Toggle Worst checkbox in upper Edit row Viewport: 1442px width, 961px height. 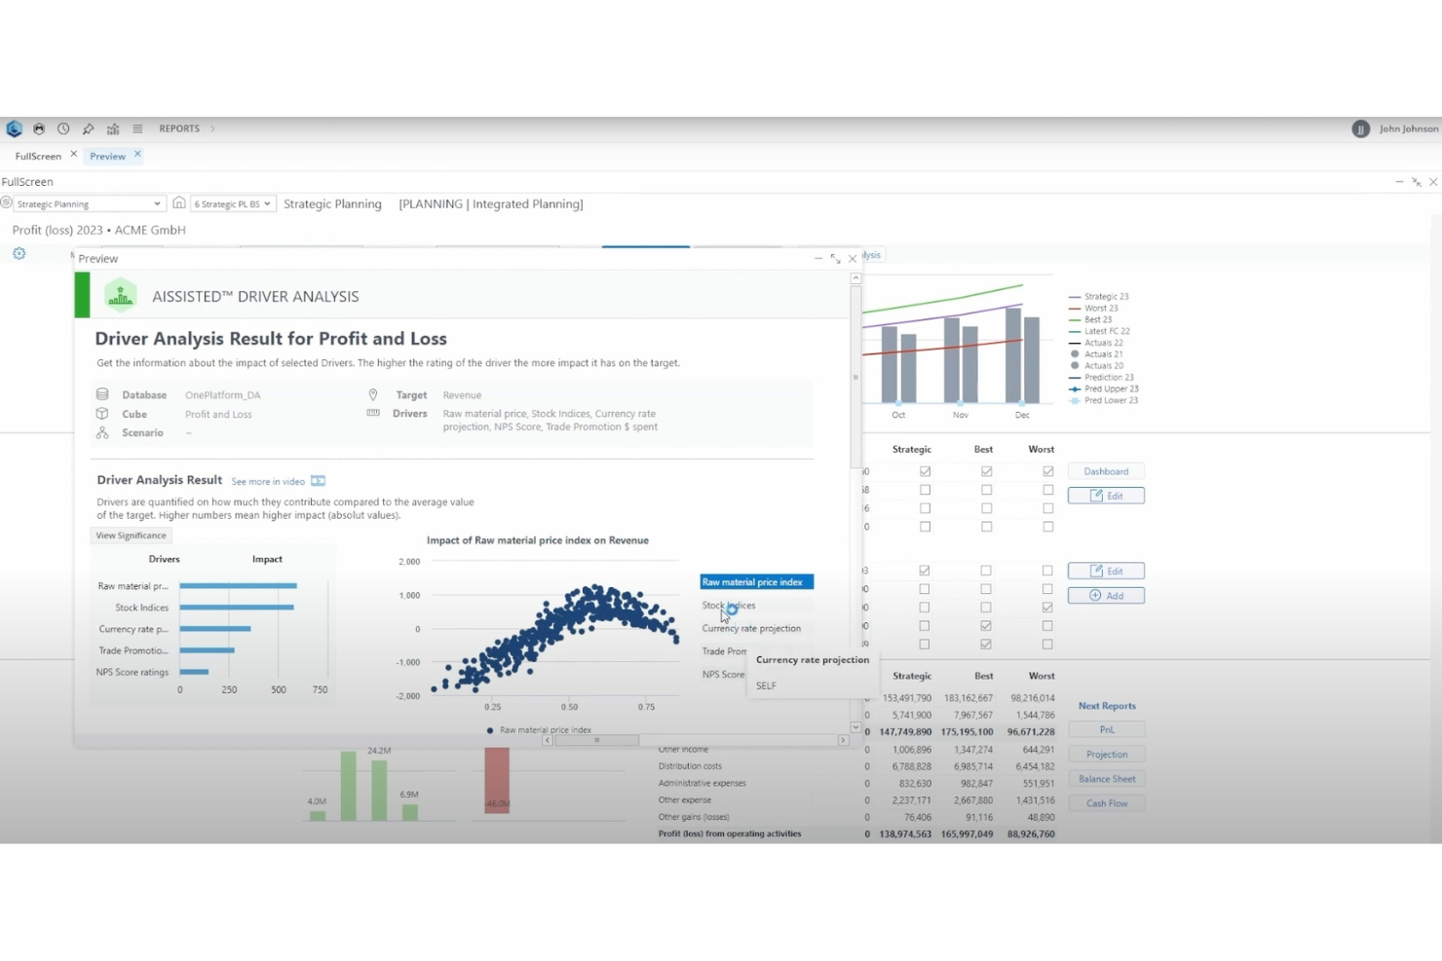pos(1047,490)
